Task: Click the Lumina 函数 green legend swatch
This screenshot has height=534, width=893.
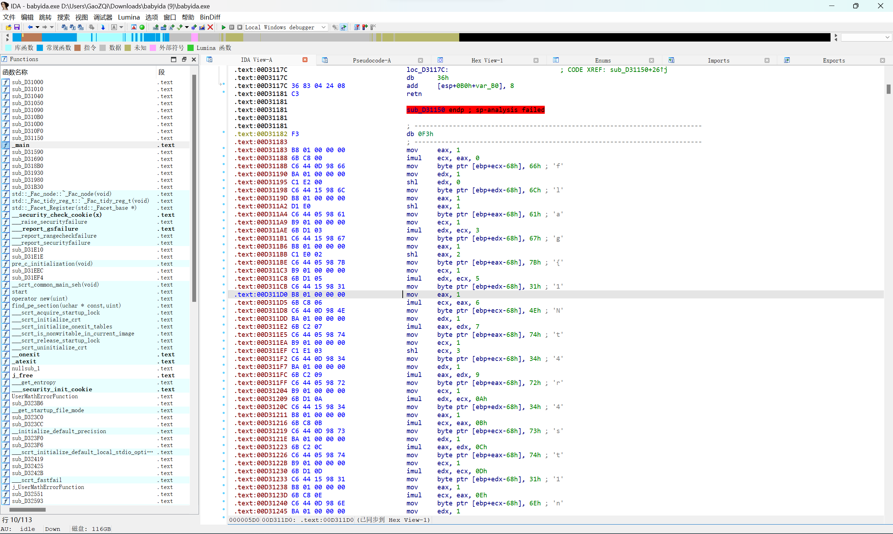Action: [x=191, y=48]
